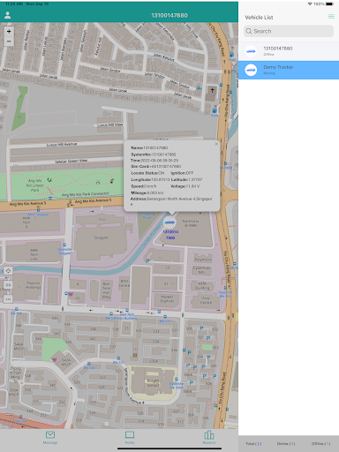Click the 13100147880 title in header
This screenshot has height=452, width=339.
169,15
